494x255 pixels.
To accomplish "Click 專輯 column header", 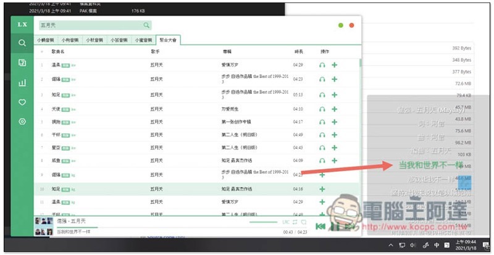I will (227, 51).
